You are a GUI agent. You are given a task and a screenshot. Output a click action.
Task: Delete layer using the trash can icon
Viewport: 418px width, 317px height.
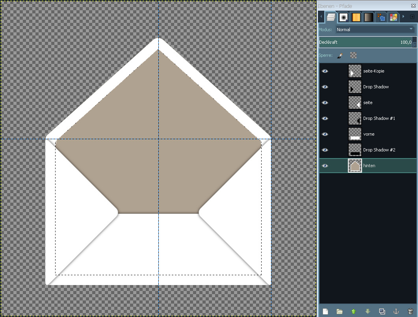coord(410,311)
